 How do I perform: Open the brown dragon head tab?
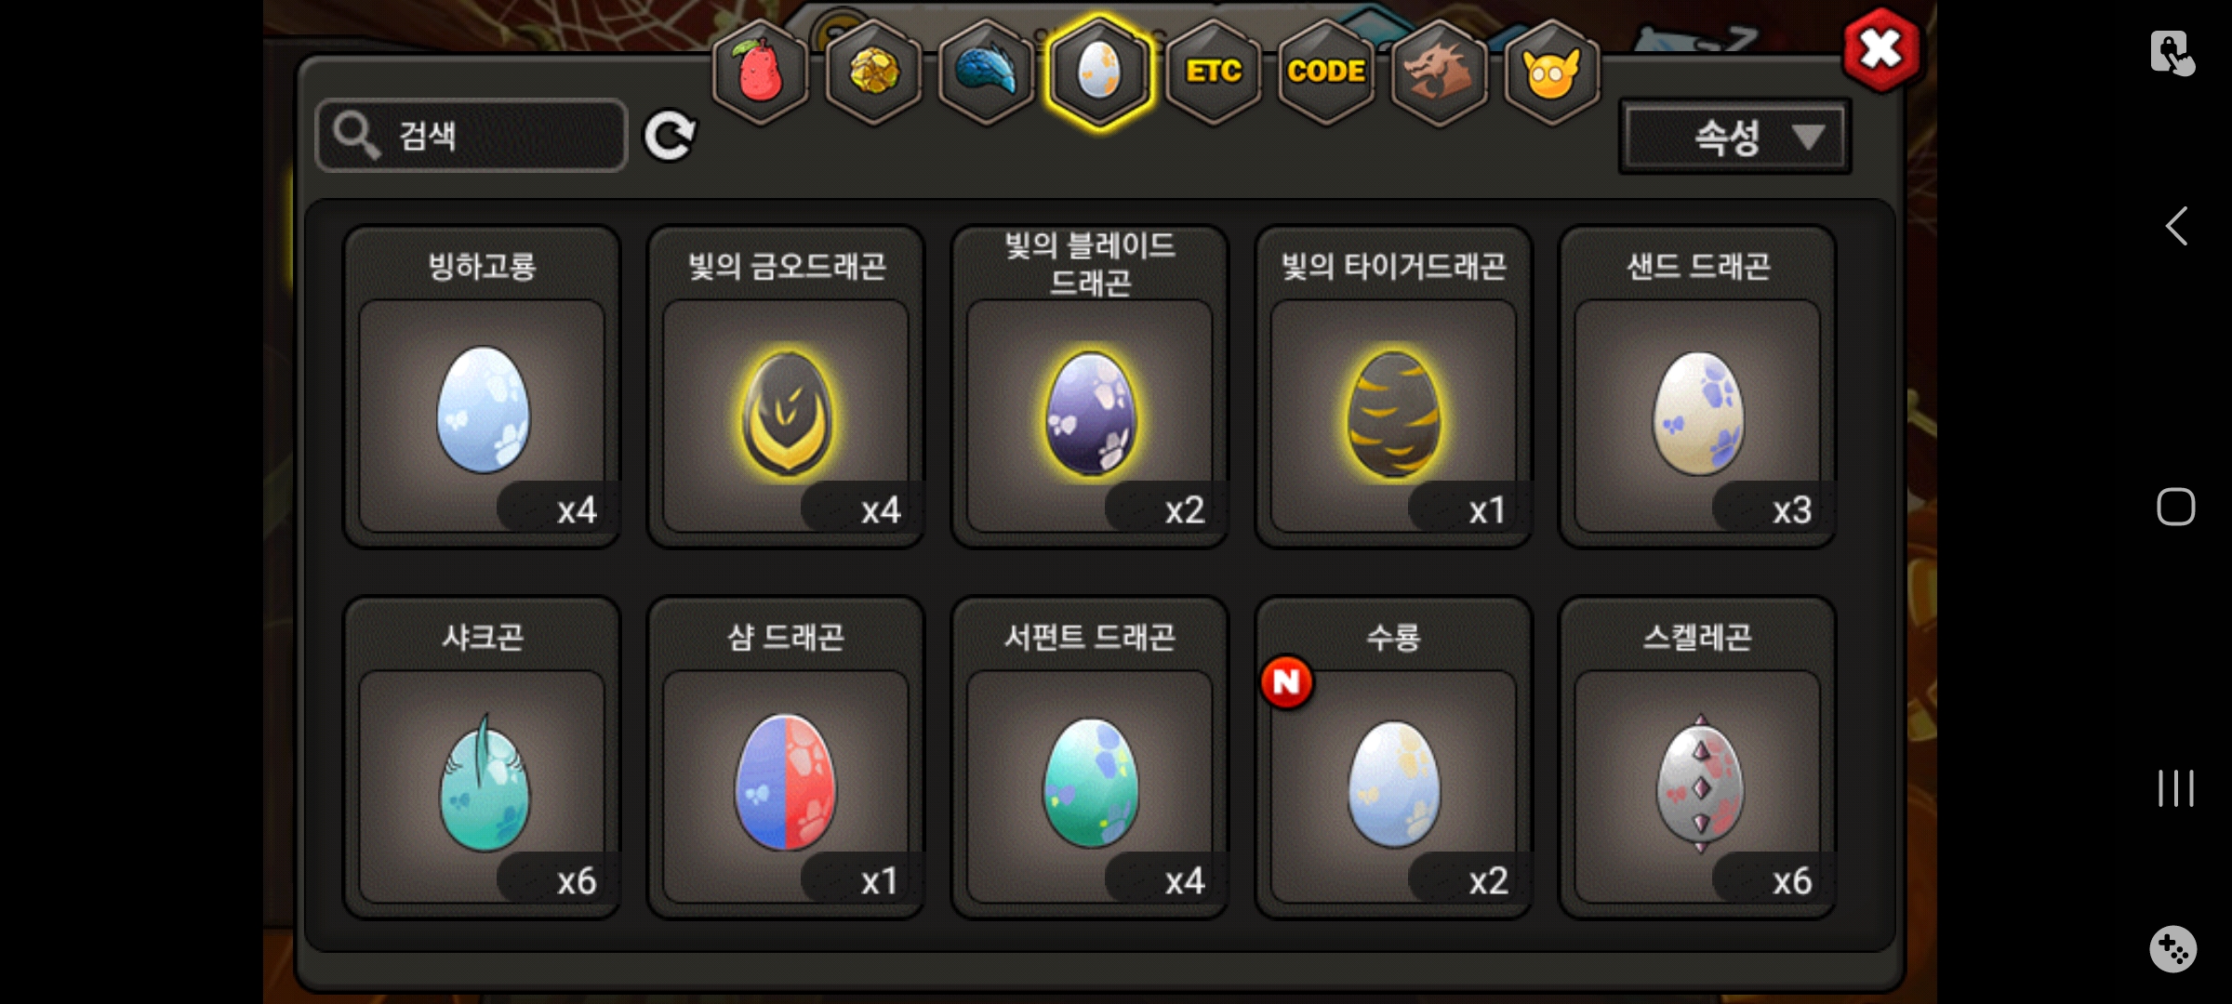click(x=1439, y=72)
